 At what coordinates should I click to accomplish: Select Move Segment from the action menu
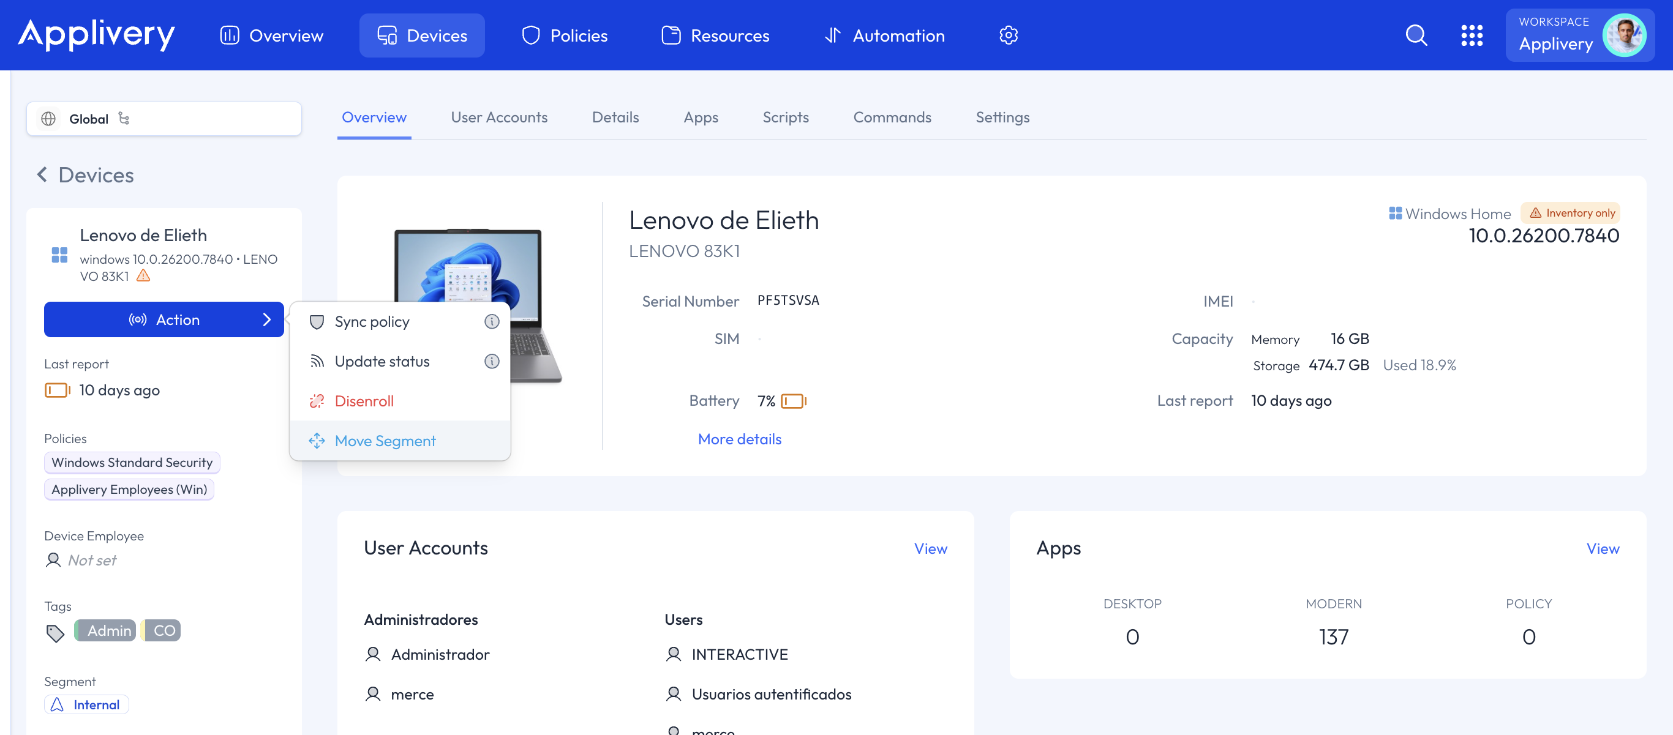point(385,441)
